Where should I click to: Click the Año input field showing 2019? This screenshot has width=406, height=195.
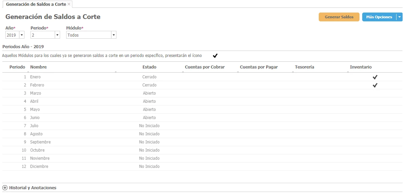pyautogui.click(x=12, y=35)
